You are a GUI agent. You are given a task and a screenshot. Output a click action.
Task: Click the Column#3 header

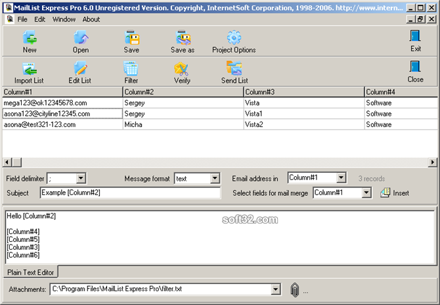304,92
